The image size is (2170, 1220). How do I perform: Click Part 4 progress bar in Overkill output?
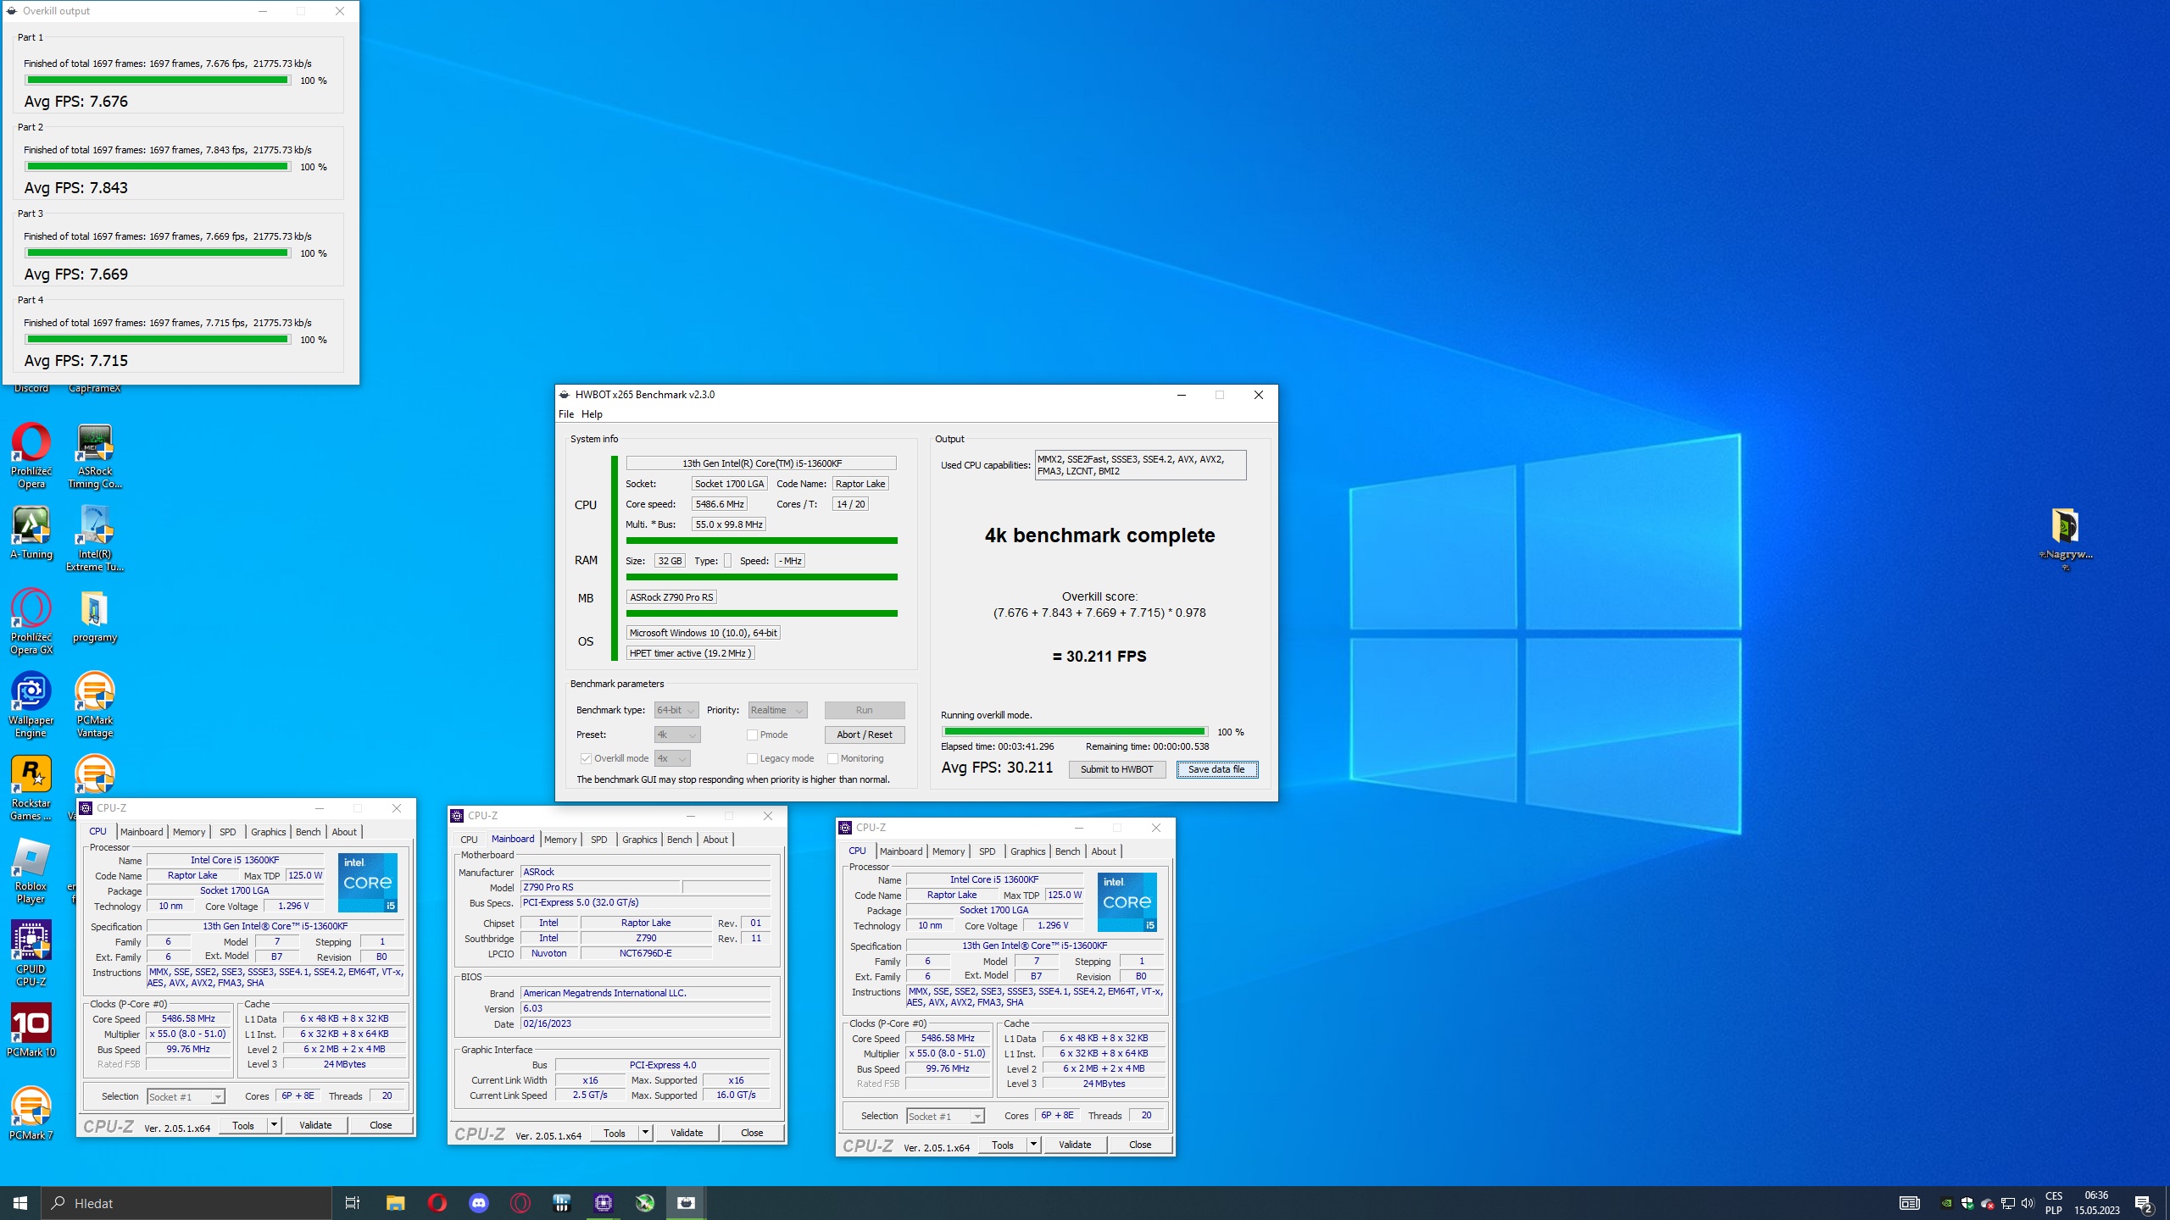(157, 340)
